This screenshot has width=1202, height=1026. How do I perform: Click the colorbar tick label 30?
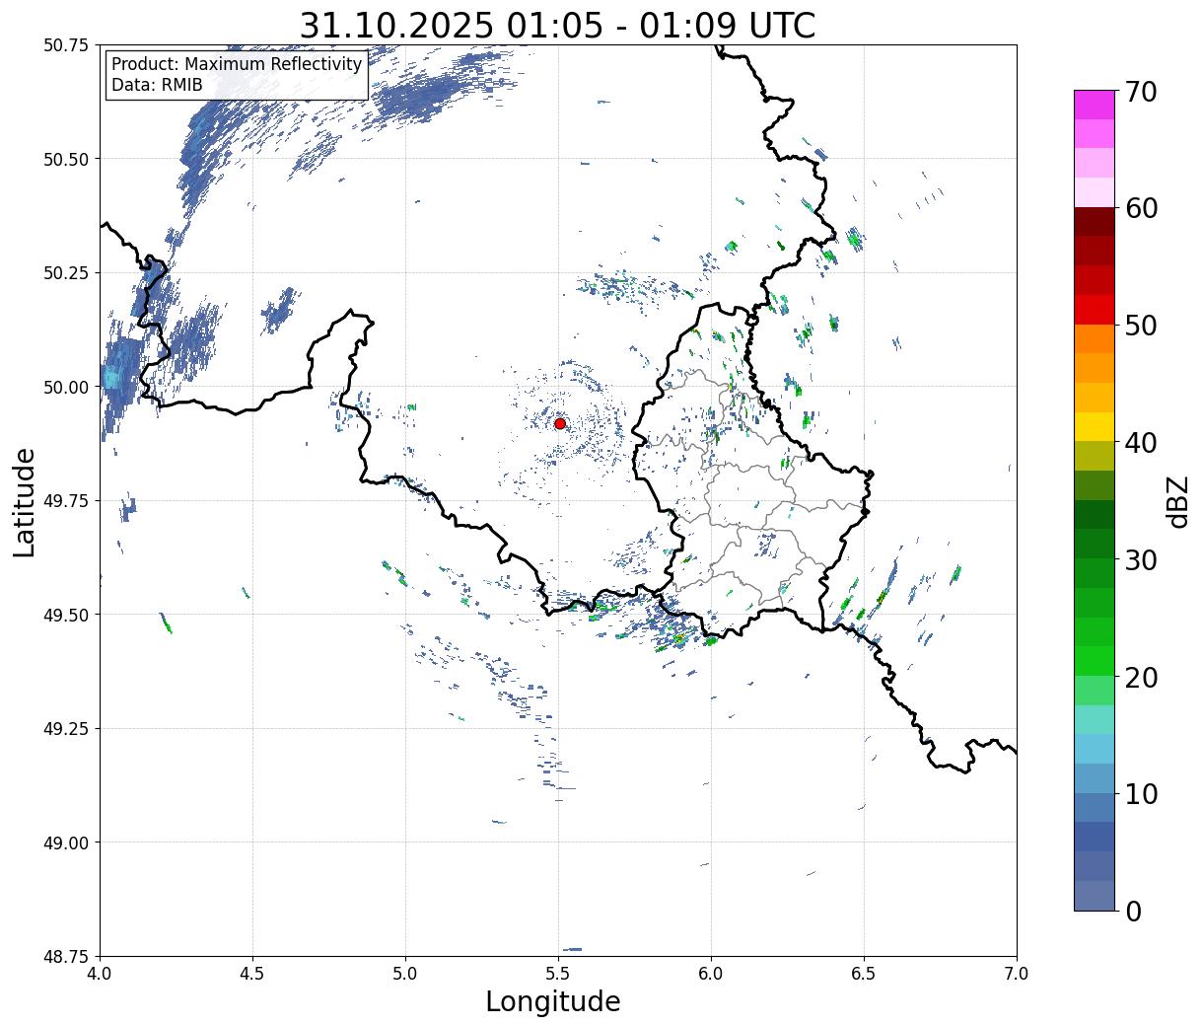click(x=1141, y=559)
